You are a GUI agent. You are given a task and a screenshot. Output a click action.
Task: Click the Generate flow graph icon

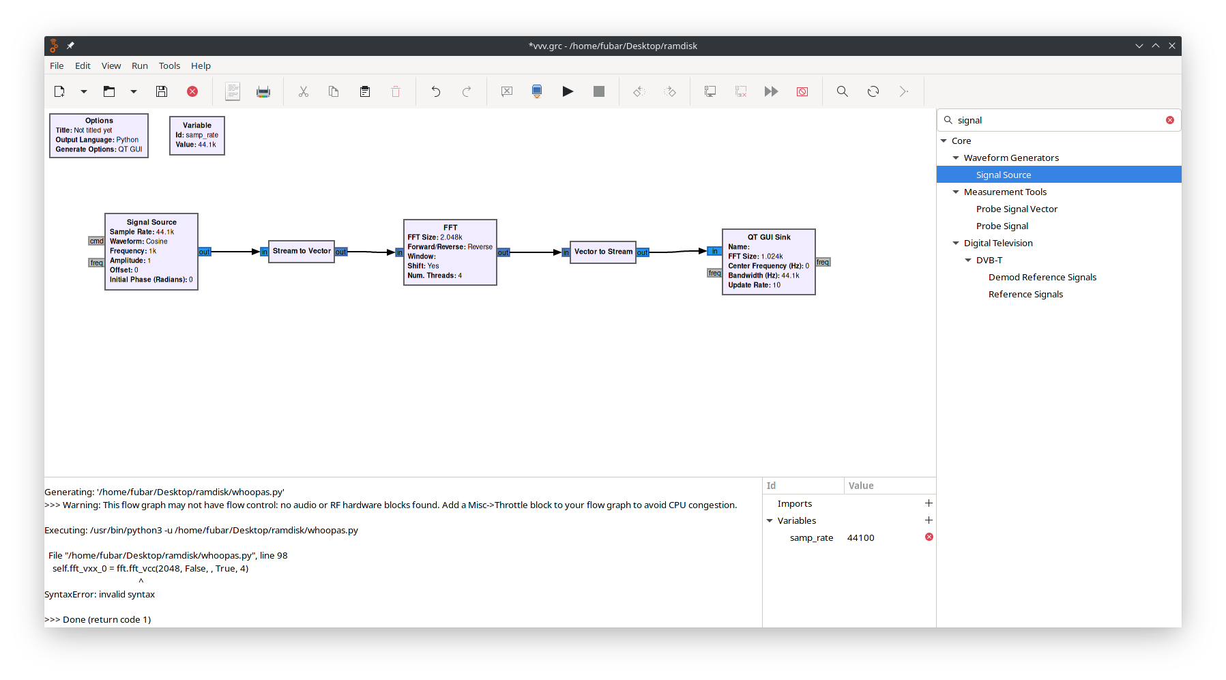pyautogui.click(x=536, y=91)
